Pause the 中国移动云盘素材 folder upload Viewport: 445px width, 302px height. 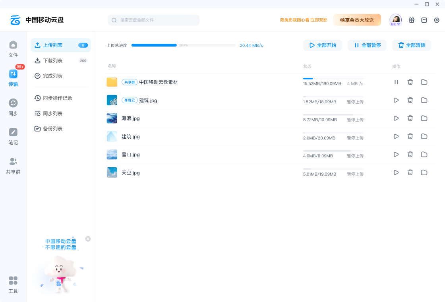396,82
